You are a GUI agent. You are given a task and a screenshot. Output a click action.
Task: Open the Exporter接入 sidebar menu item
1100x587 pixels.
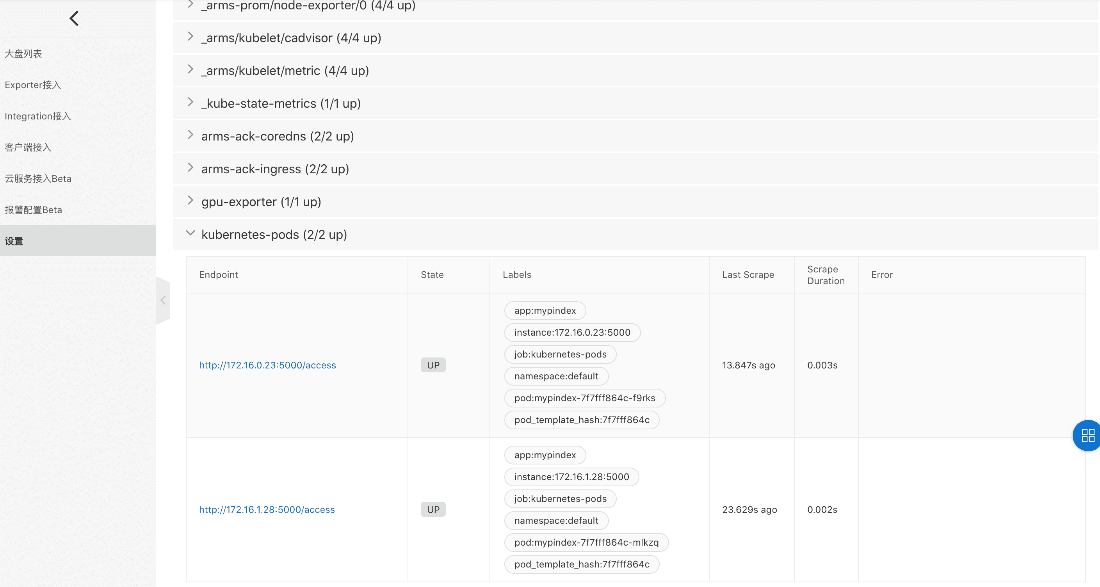pyautogui.click(x=33, y=85)
